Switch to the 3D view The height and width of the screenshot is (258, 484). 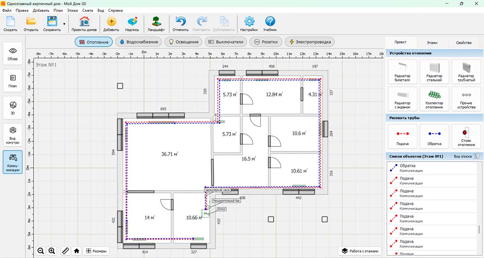click(x=13, y=108)
